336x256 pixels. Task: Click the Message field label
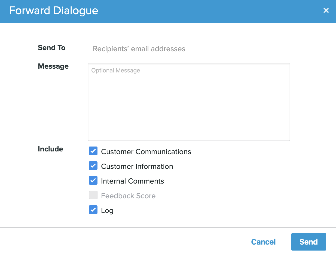(53, 66)
